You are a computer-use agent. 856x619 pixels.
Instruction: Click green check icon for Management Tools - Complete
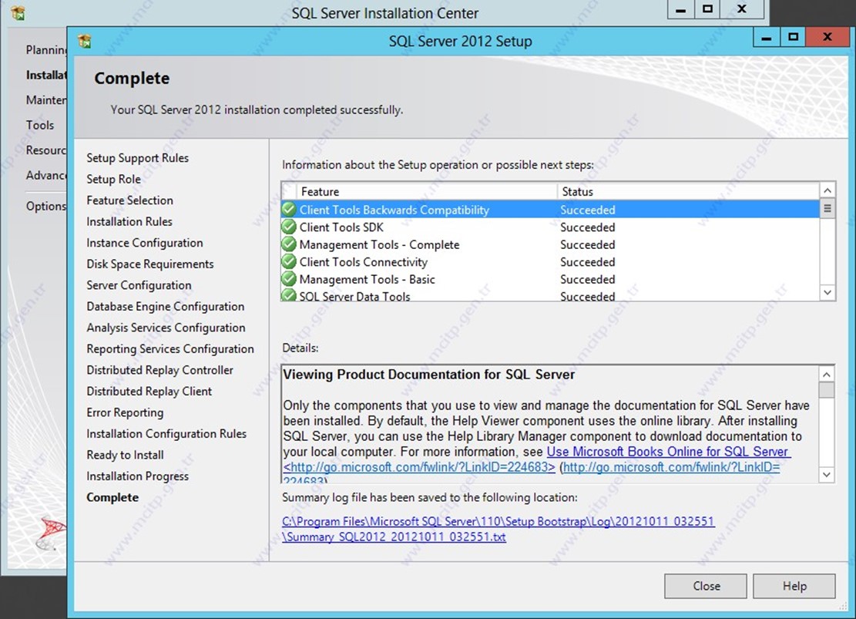pyautogui.click(x=289, y=244)
